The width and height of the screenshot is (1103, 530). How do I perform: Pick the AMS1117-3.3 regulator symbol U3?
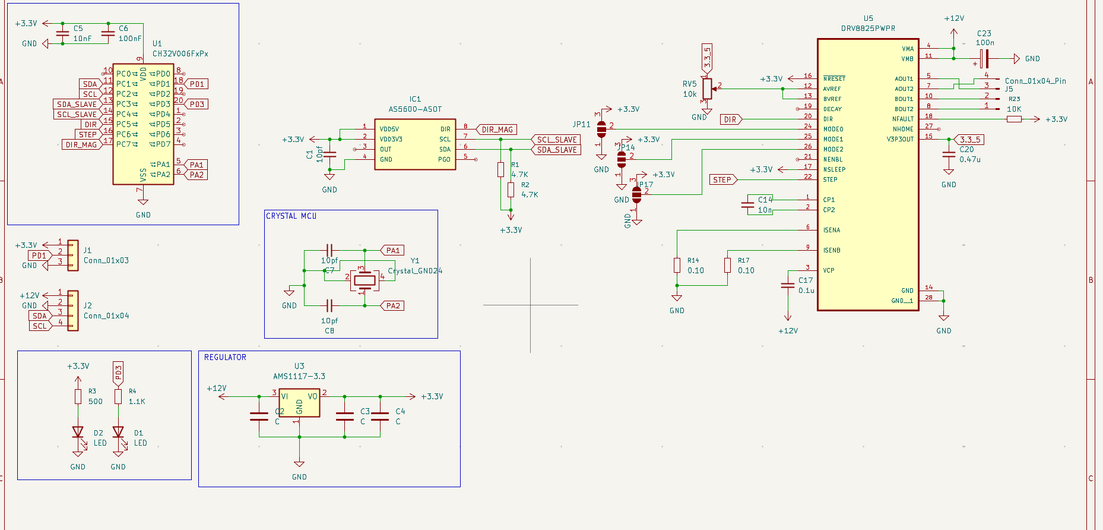pos(299,403)
